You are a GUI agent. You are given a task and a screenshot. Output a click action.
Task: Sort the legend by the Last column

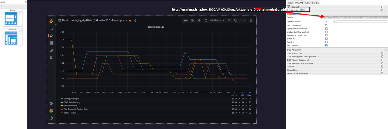coord(233,95)
